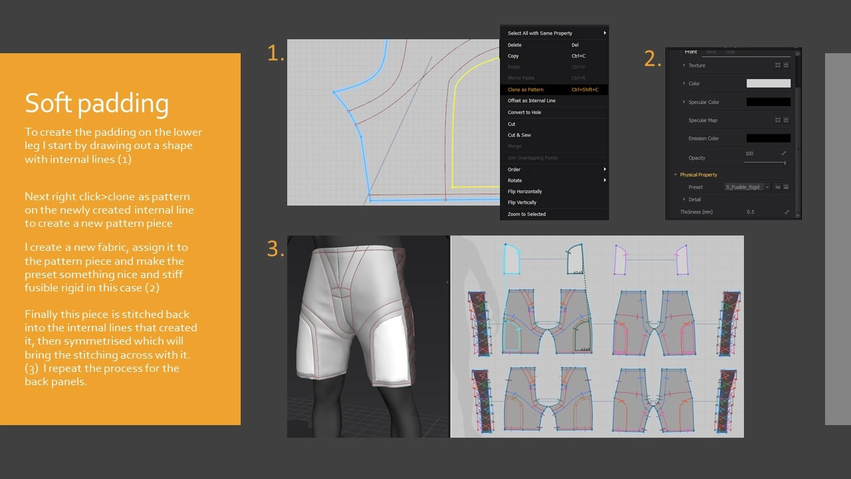Click the open preset folder icon
The height and width of the screenshot is (479, 851).
[x=777, y=187]
